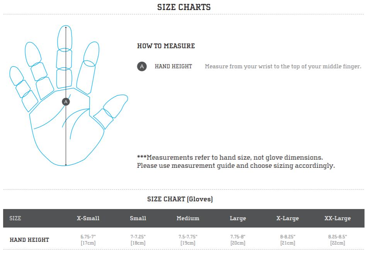Screen dimensions: 369x253
Task: Select the X-Small column header
Action: click(x=88, y=218)
